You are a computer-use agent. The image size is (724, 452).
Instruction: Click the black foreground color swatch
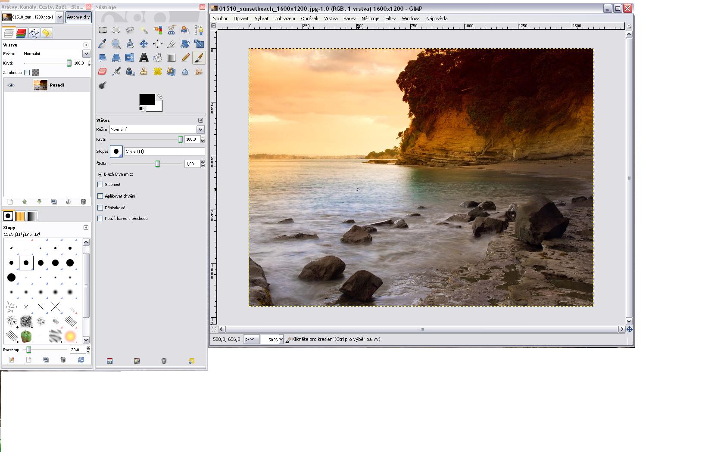point(146,99)
